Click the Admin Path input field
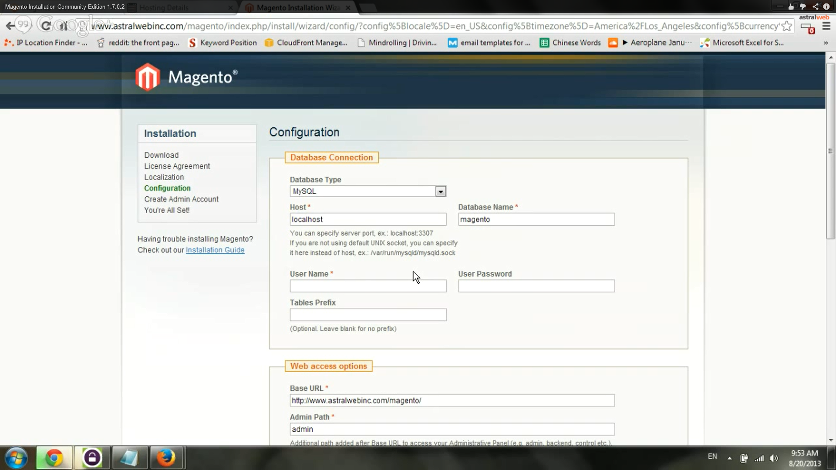This screenshot has height=470, width=836. point(452,429)
